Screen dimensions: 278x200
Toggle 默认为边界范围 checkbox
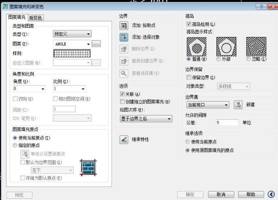pos(23,162)
